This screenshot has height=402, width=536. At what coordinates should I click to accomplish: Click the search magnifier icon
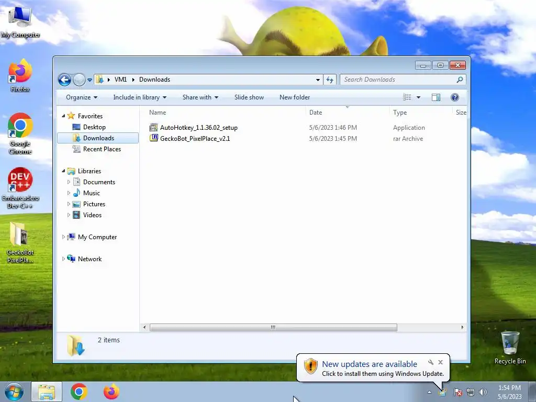[x=460, y=80]
